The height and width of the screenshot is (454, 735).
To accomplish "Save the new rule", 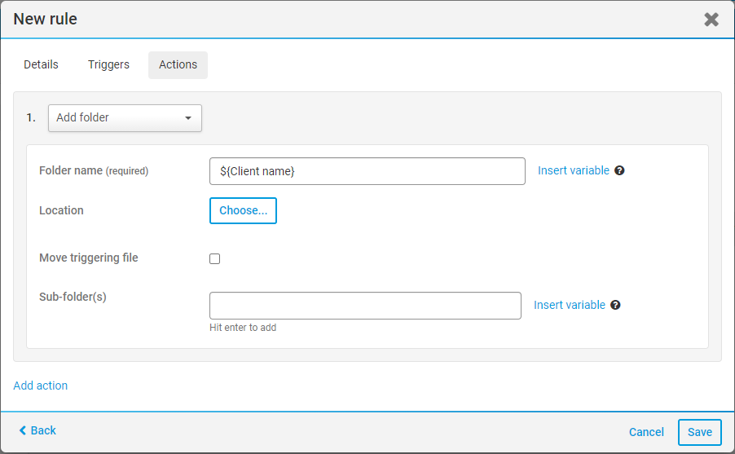I will (x=699, y=432).
